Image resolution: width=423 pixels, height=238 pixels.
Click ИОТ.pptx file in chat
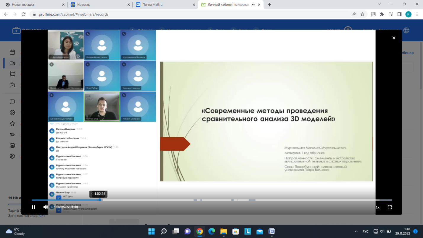[x=68, y=197]
